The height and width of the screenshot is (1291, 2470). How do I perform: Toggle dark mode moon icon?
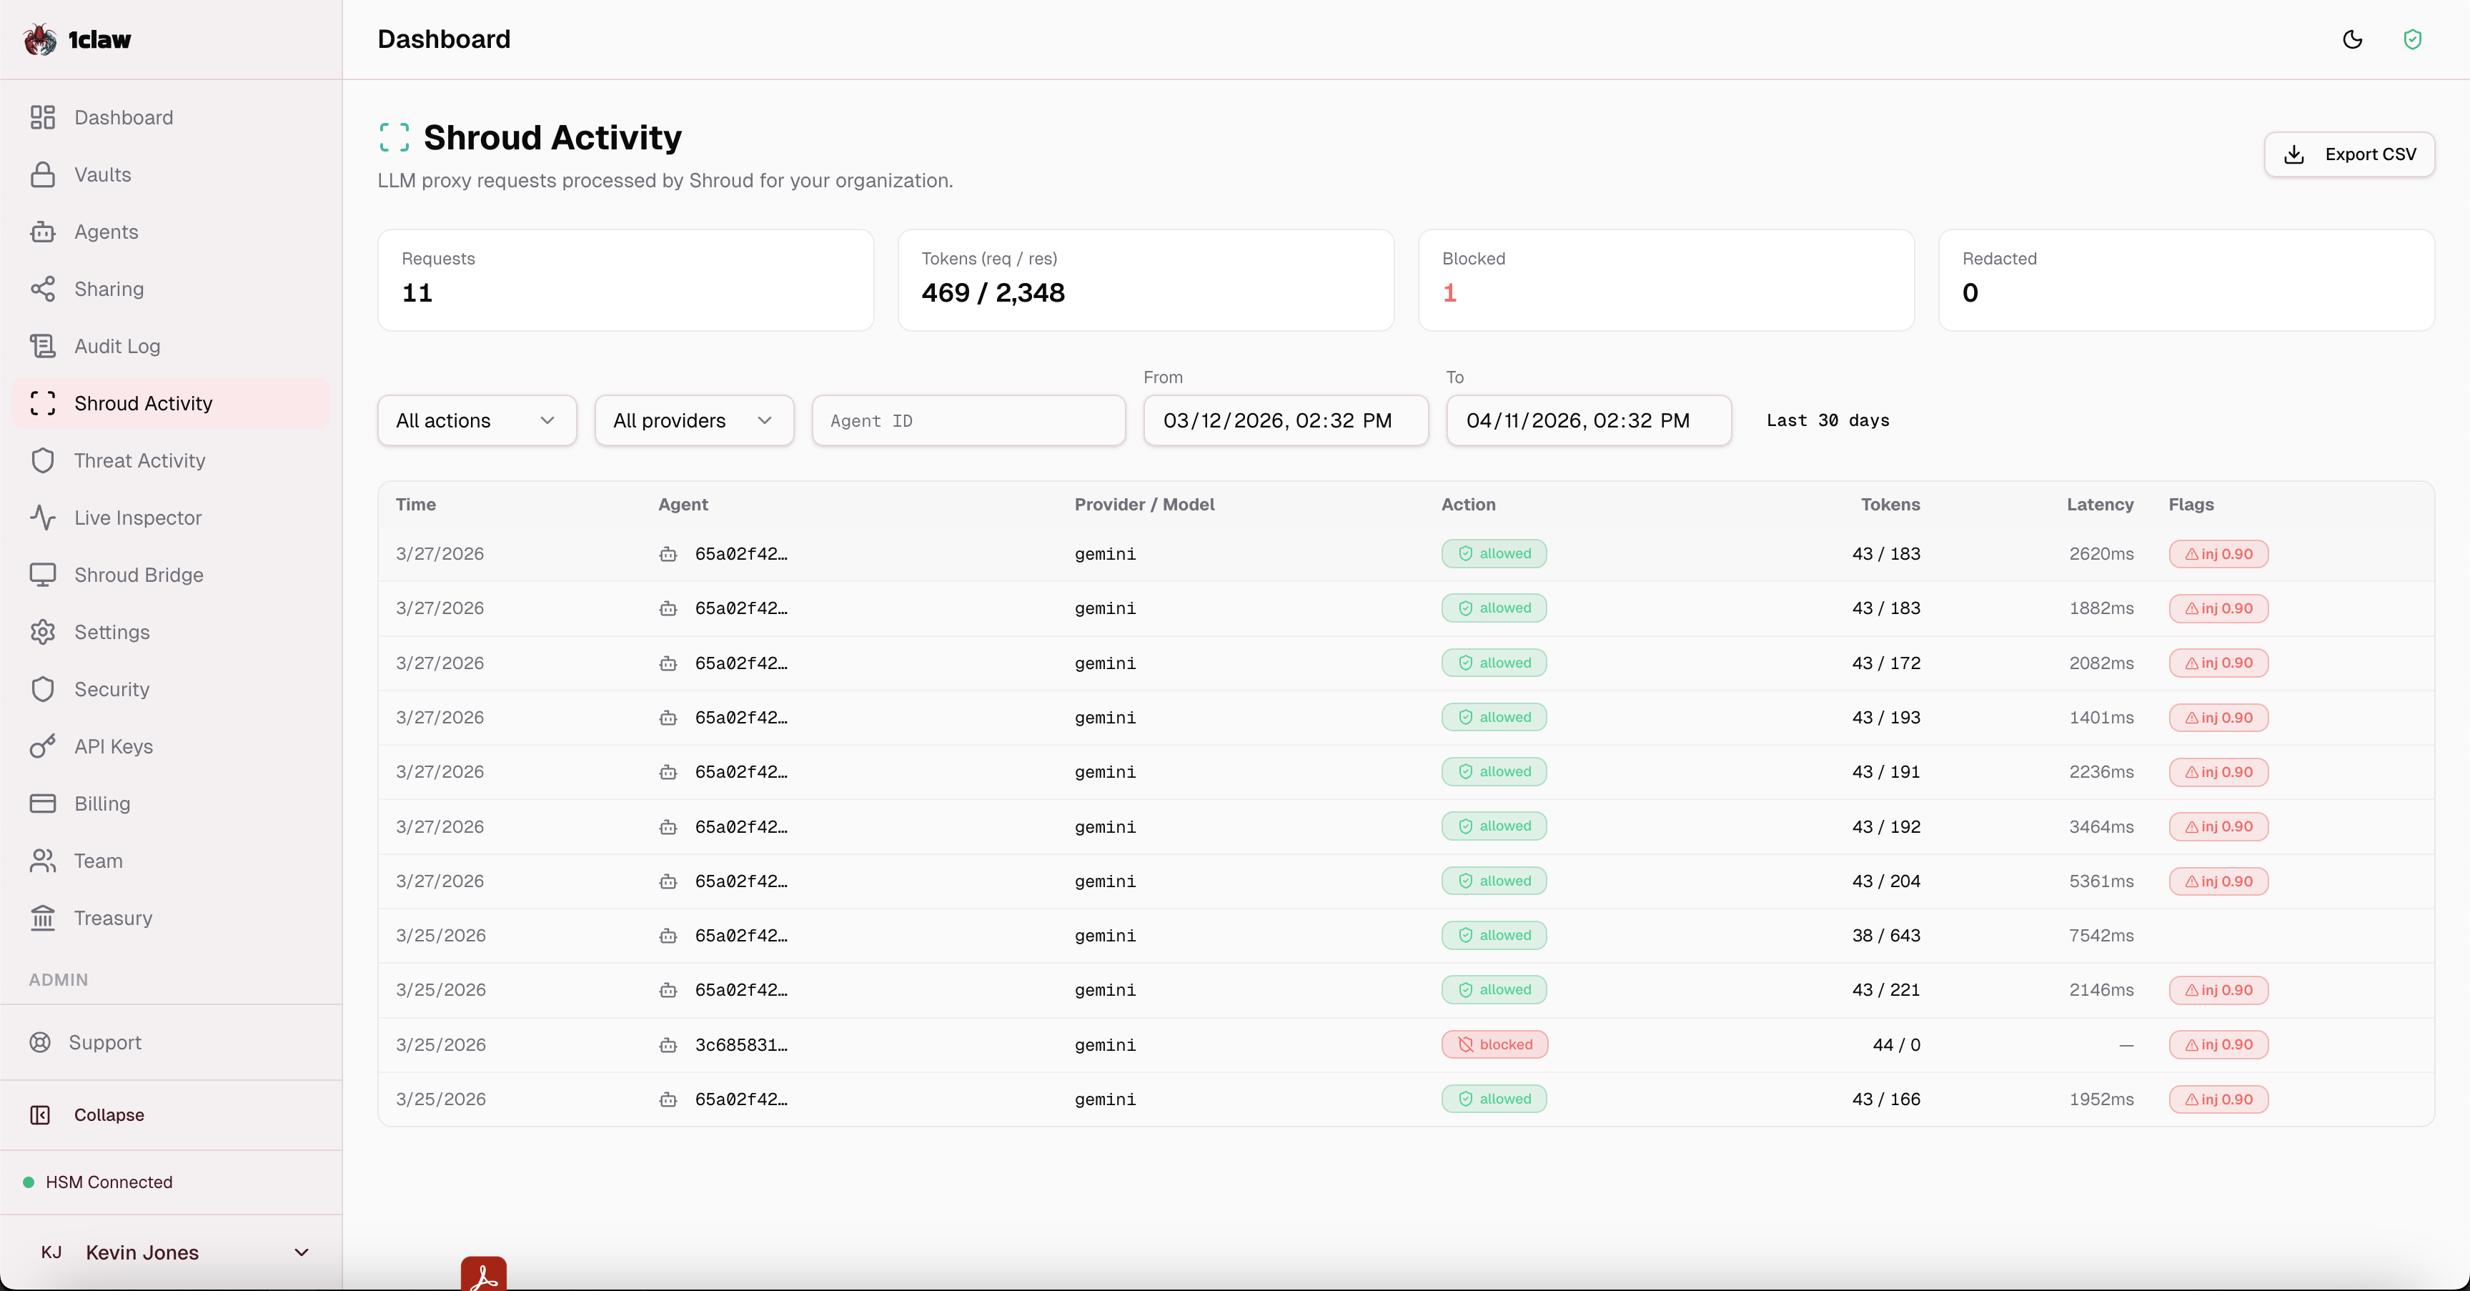(2352, 39)
